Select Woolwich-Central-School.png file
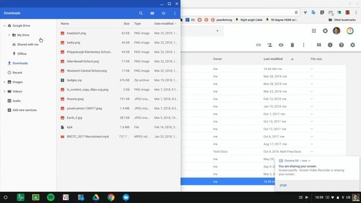Screen dimensions: 361x203 click(x=118, y=71)
